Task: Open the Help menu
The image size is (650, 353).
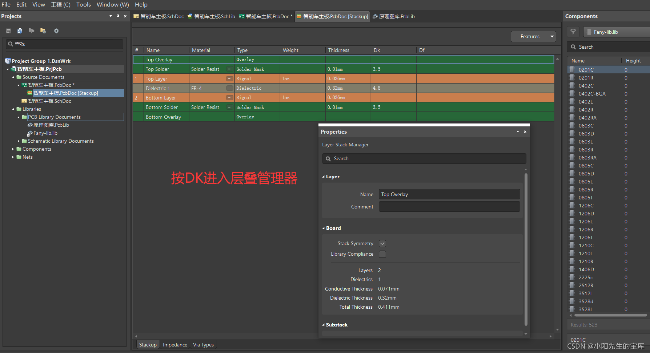Action: tap(141, 4)
